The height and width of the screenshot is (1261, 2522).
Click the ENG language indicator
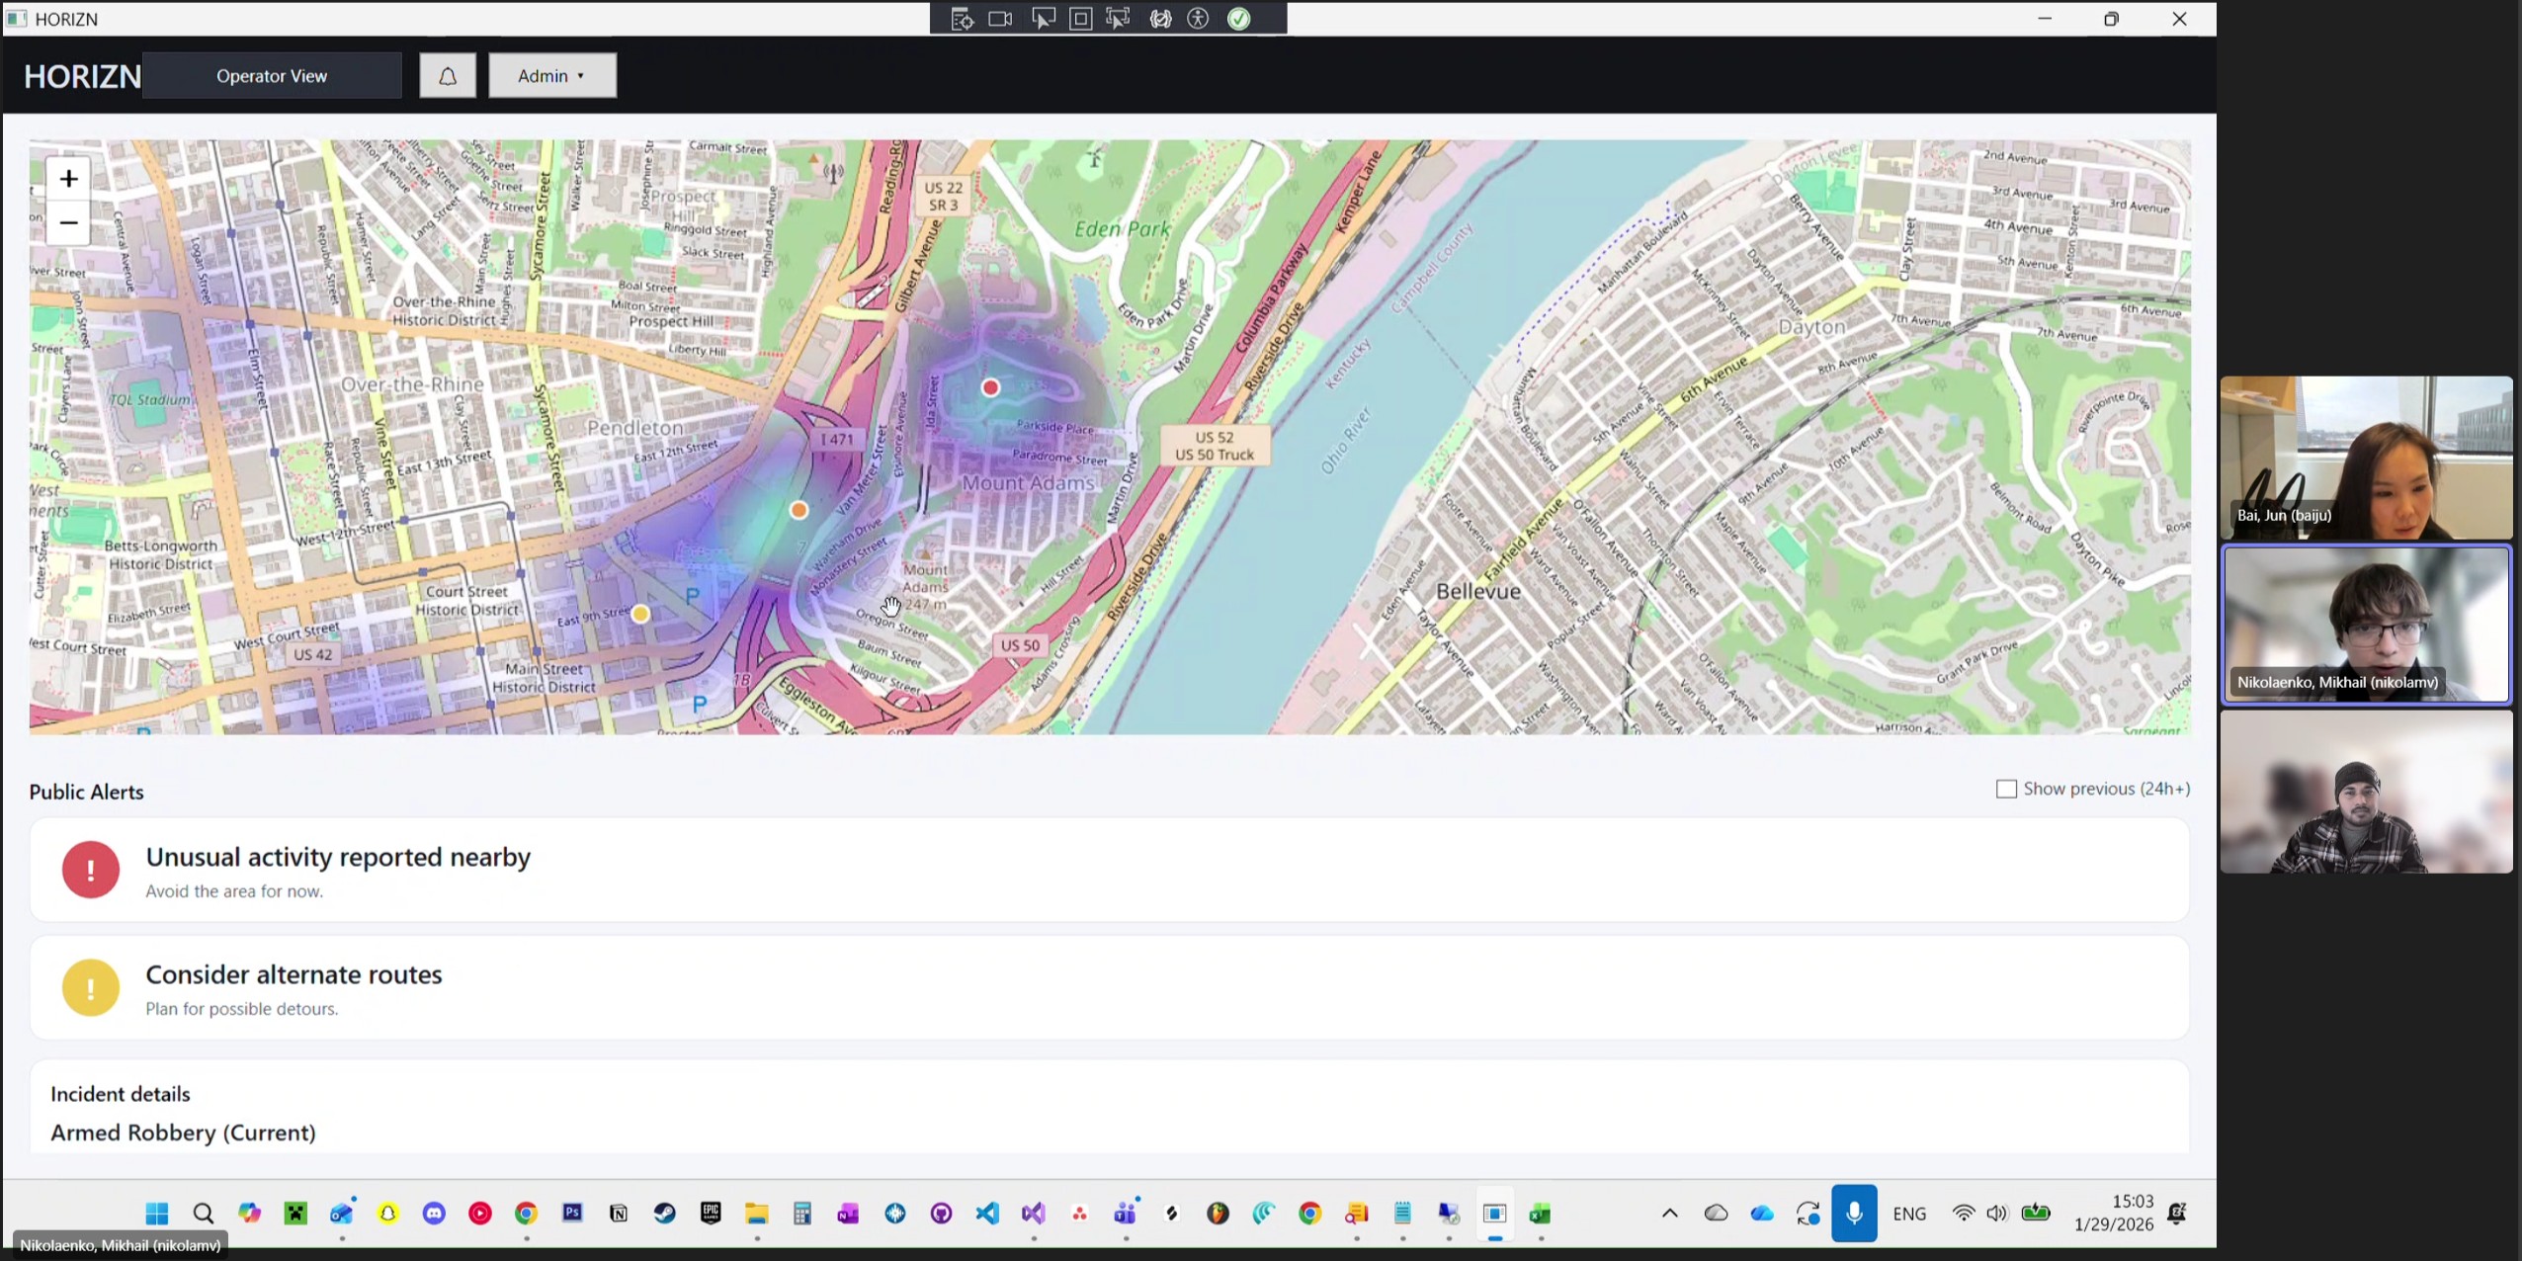1909,1214
